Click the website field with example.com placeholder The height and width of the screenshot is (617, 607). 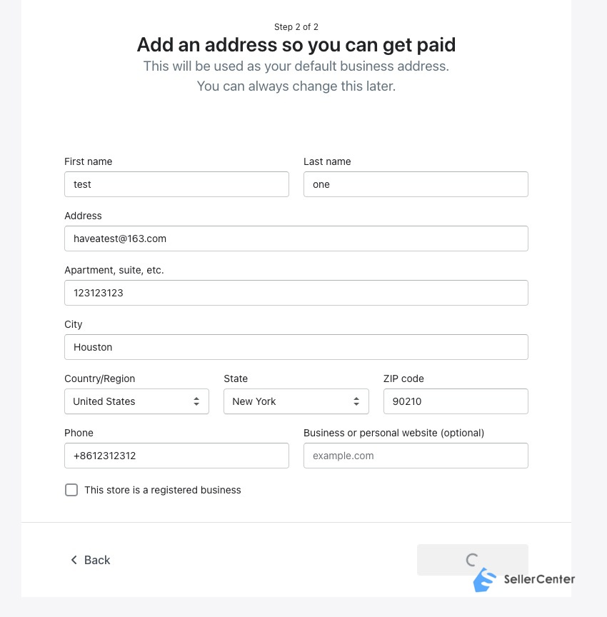click(416, 456)
